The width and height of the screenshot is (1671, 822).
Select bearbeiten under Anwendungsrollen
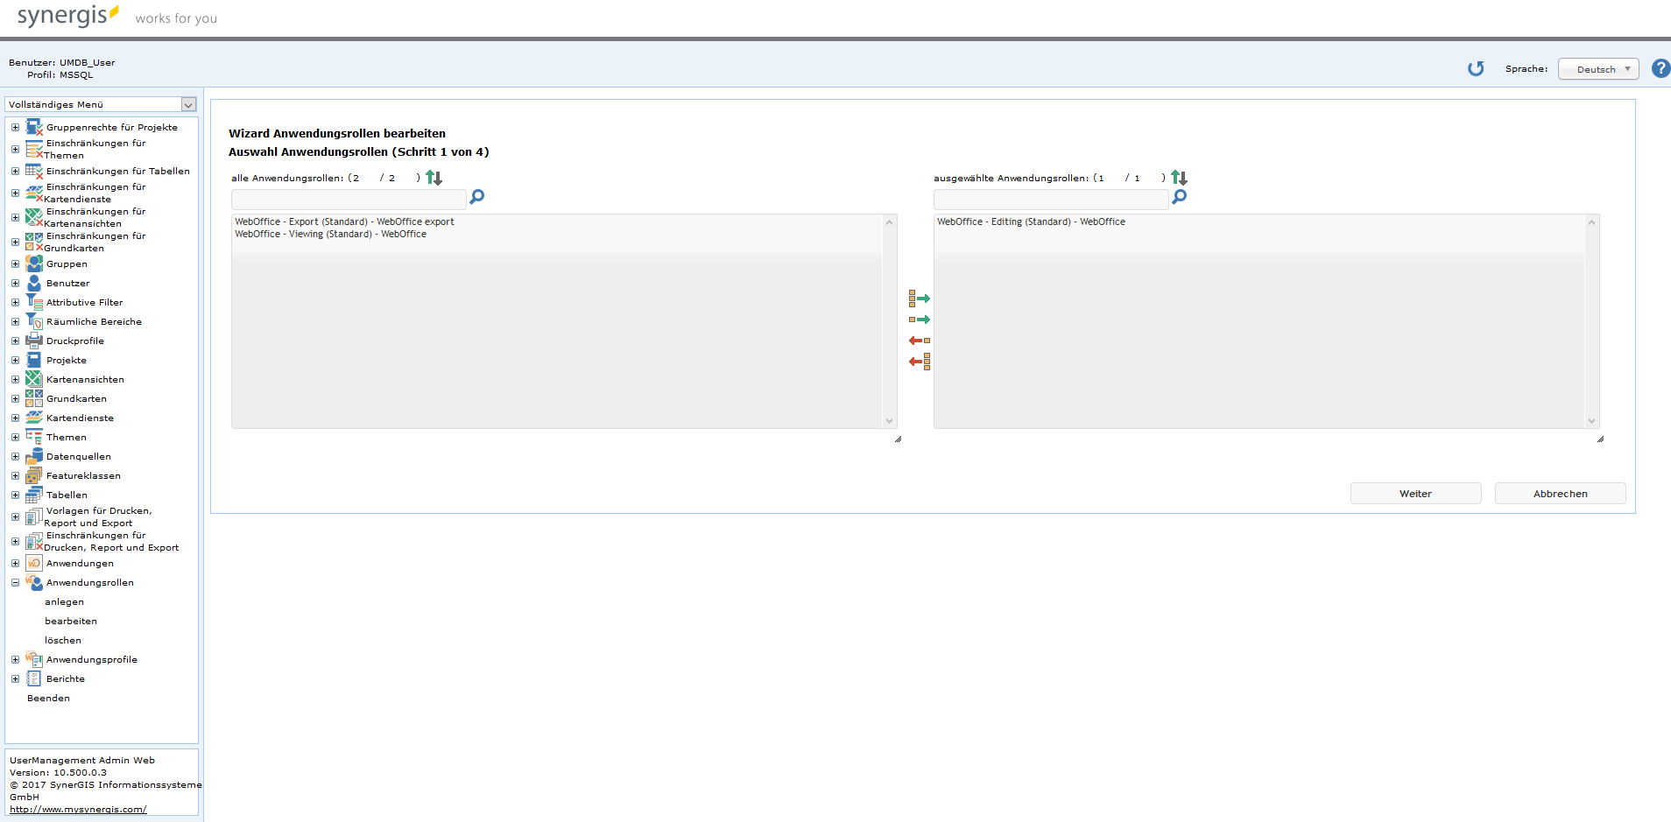tap(71, 621)
